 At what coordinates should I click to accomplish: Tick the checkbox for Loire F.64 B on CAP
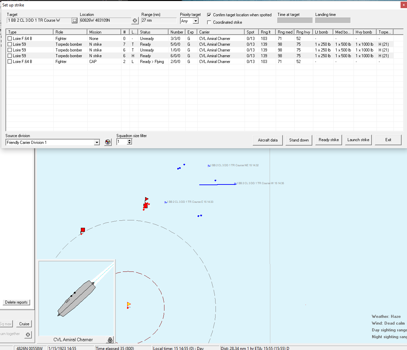click(x=10, y=62)
